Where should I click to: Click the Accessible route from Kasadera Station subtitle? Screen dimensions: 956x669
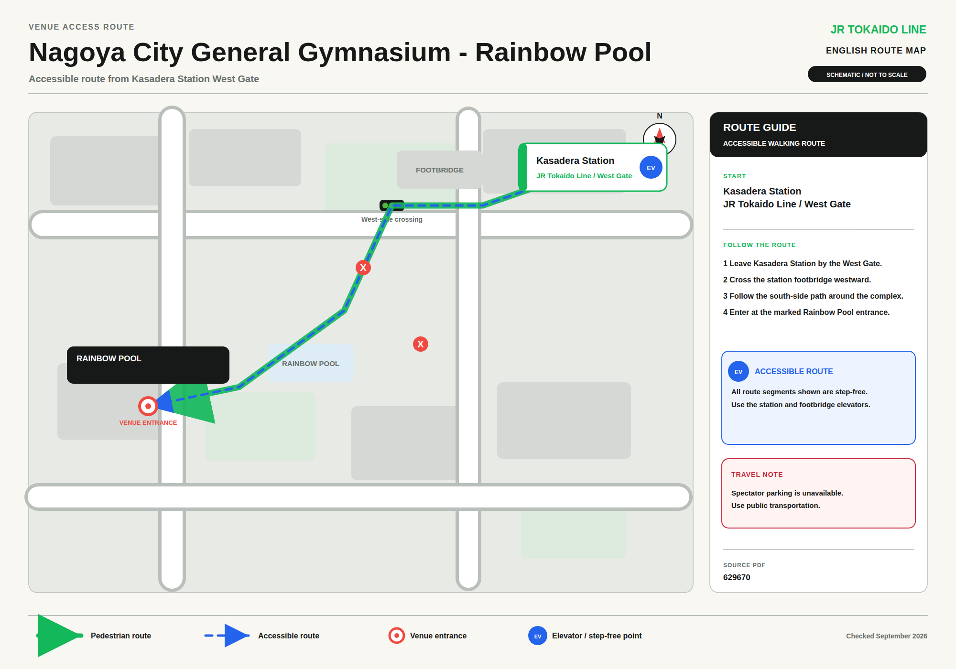[x=144, y=79]
